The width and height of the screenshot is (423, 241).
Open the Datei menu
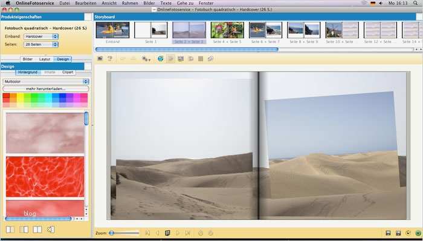tap(65, 3)
